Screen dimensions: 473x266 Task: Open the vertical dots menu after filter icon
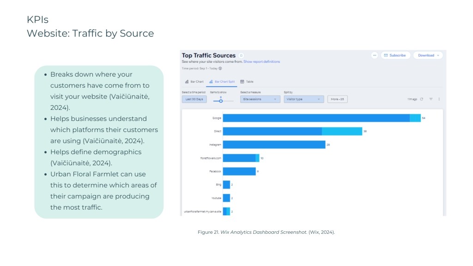point(439,99)
